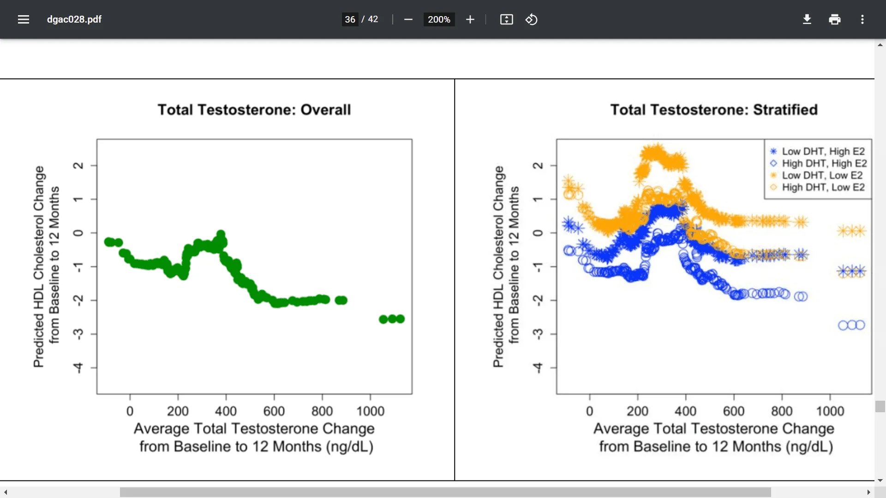The width and height of the screenshot is (886, 498).
Task: Click the 'Total Testosterone: Overall' chart title
Action: (254, 110)
